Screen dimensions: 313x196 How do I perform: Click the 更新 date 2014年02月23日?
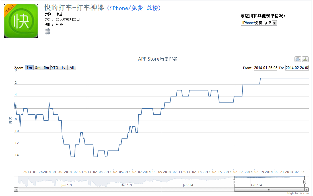point(68,19)
